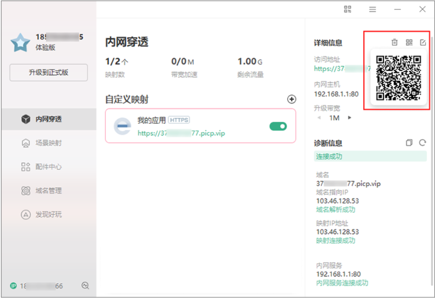Click the 内网穿透 cube icon
This screenshot has width=435, height=299.
point(26,119)
